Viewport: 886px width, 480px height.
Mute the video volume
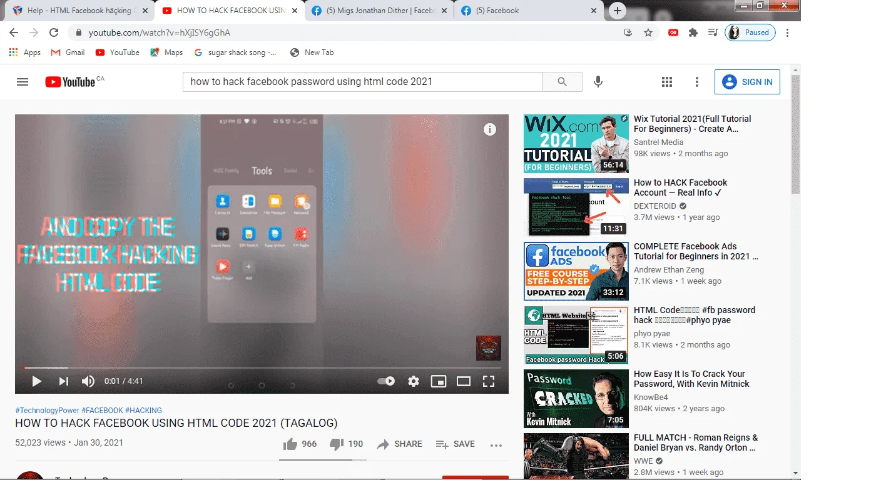coord(88,381)
